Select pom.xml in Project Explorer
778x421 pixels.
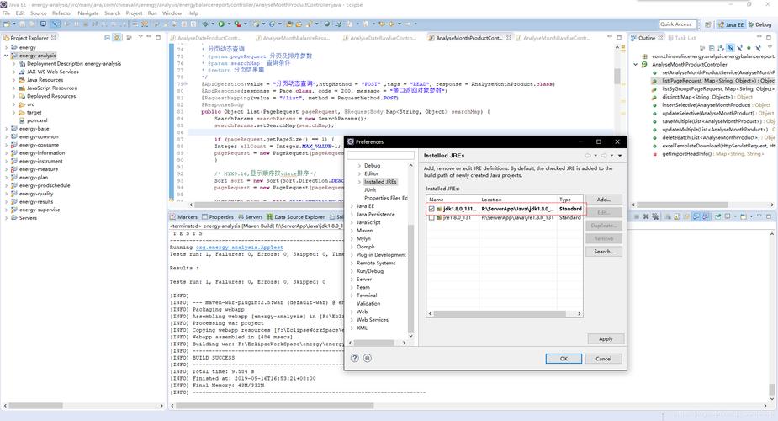[x=37, y=120]
